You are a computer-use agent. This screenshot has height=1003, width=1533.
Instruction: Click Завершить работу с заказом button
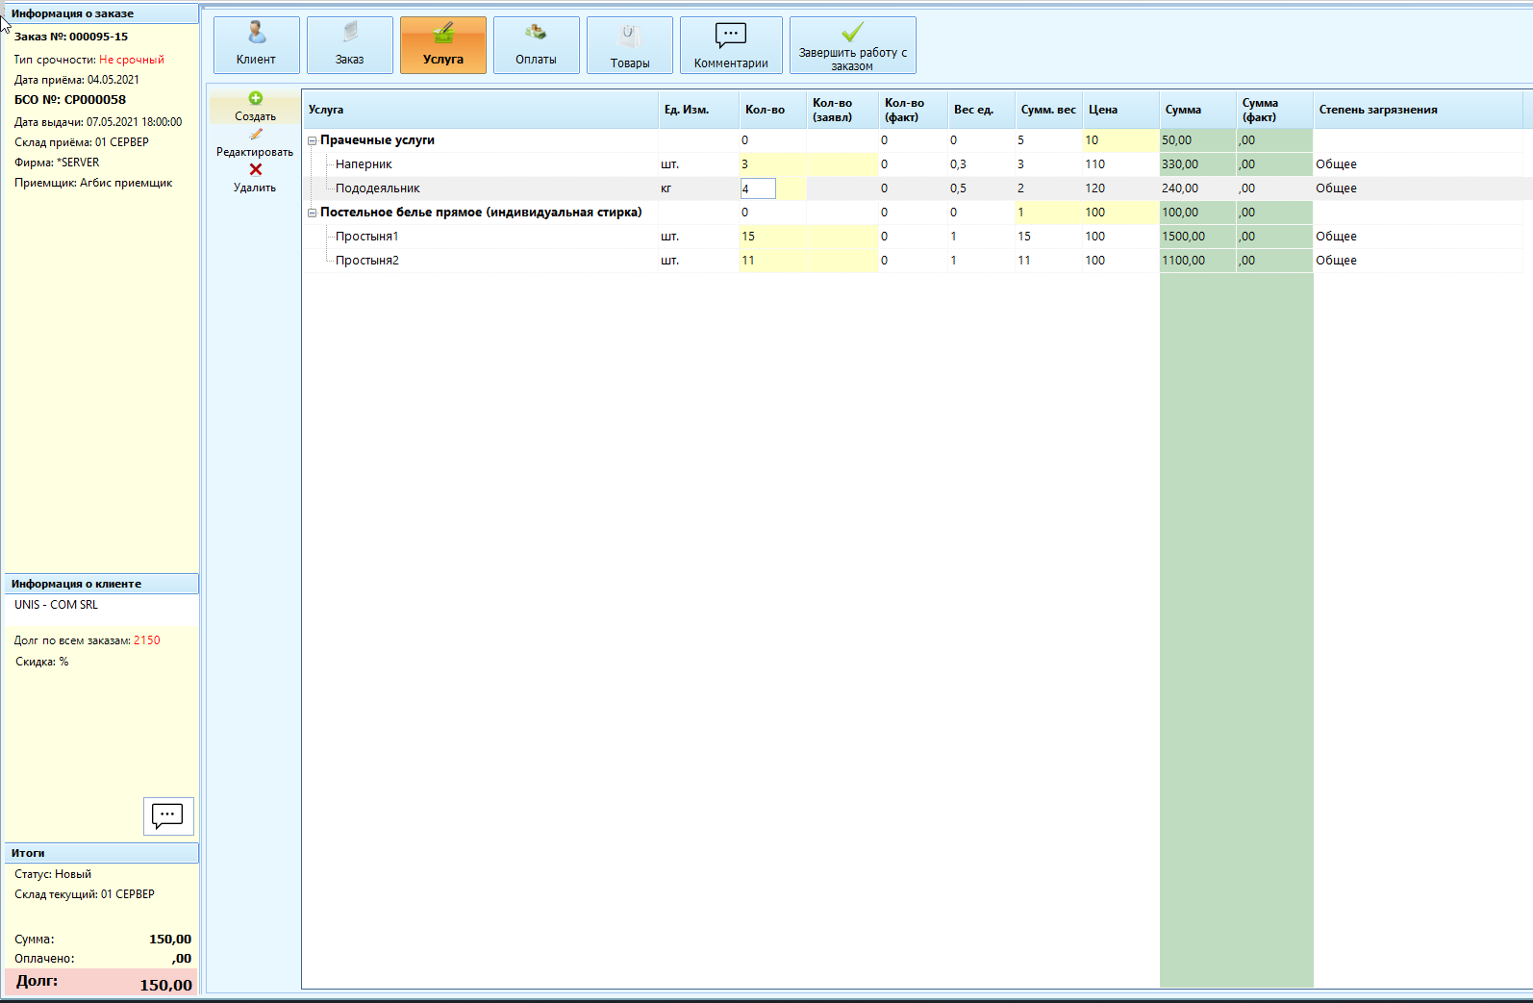point(852,45)
